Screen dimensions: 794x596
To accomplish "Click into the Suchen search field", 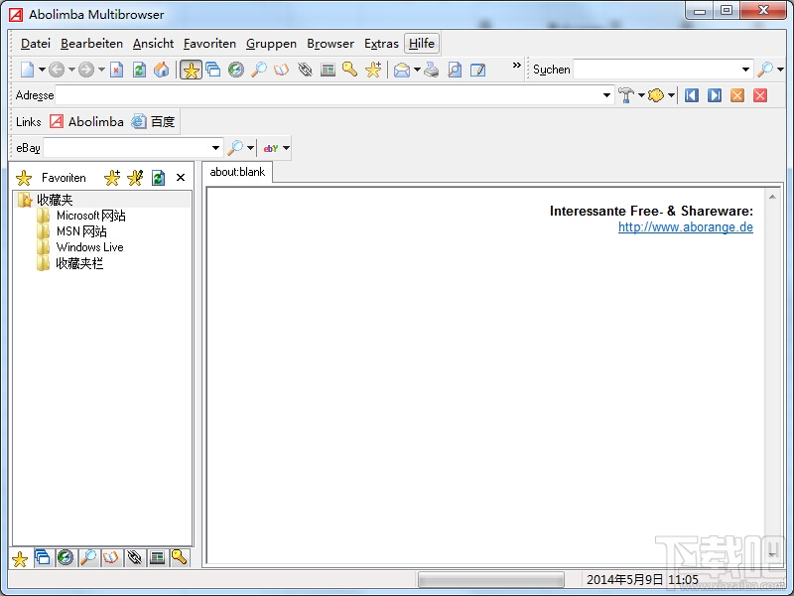I will pyautogui.click(x=656, y=70).
